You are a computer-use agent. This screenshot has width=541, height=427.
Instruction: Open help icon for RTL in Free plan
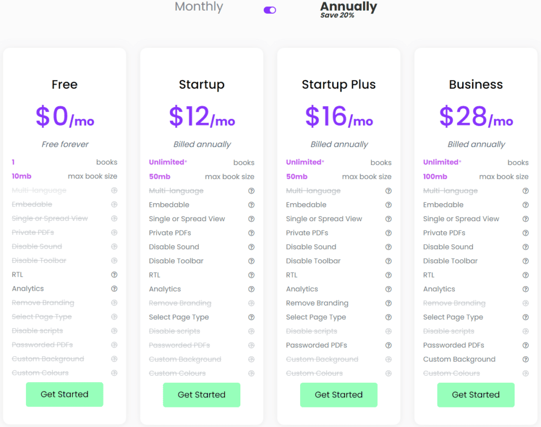[x=114, y=274]
